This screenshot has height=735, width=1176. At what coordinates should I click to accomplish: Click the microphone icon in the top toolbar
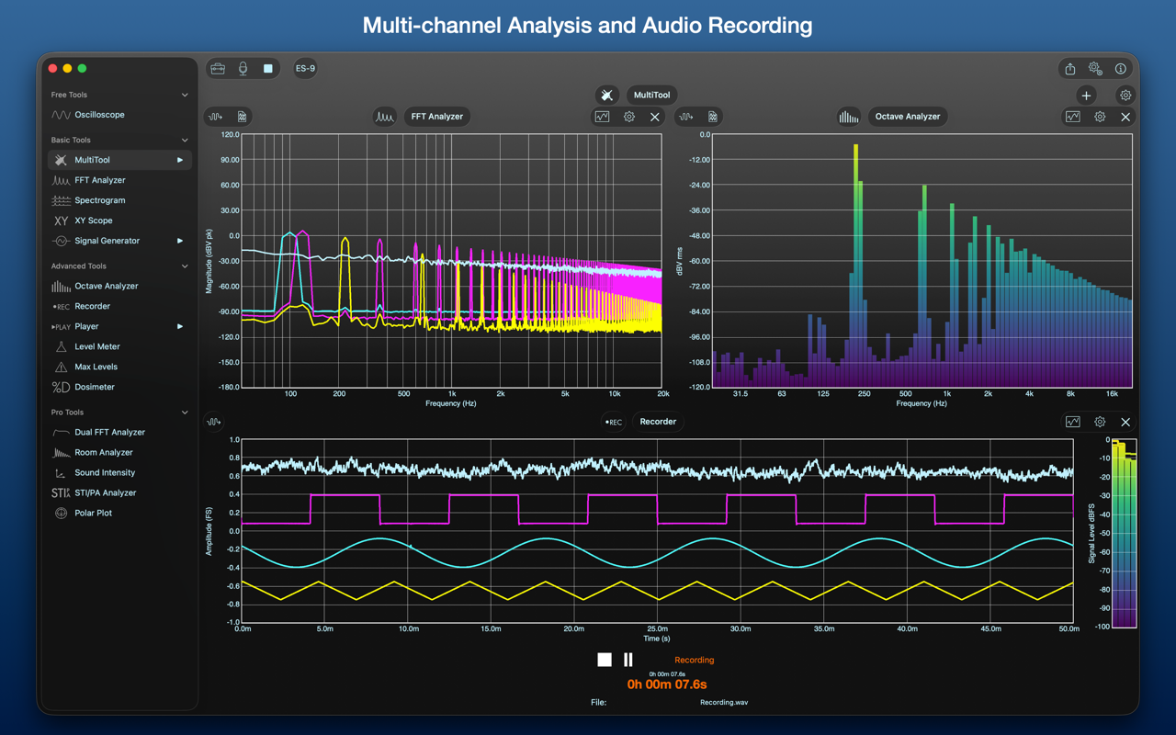[x=243, y=69]
